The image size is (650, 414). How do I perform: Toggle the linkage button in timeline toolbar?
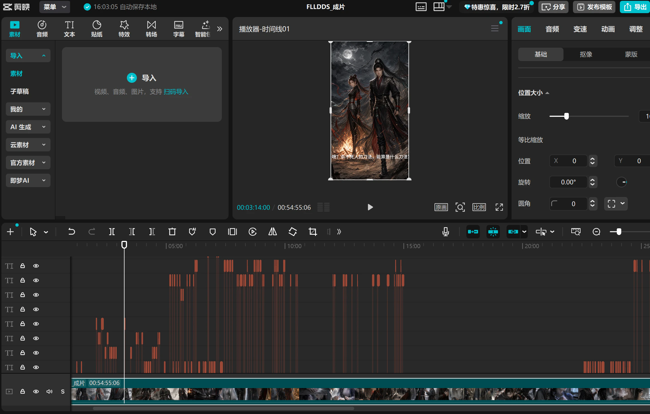[x=513, y=232]
